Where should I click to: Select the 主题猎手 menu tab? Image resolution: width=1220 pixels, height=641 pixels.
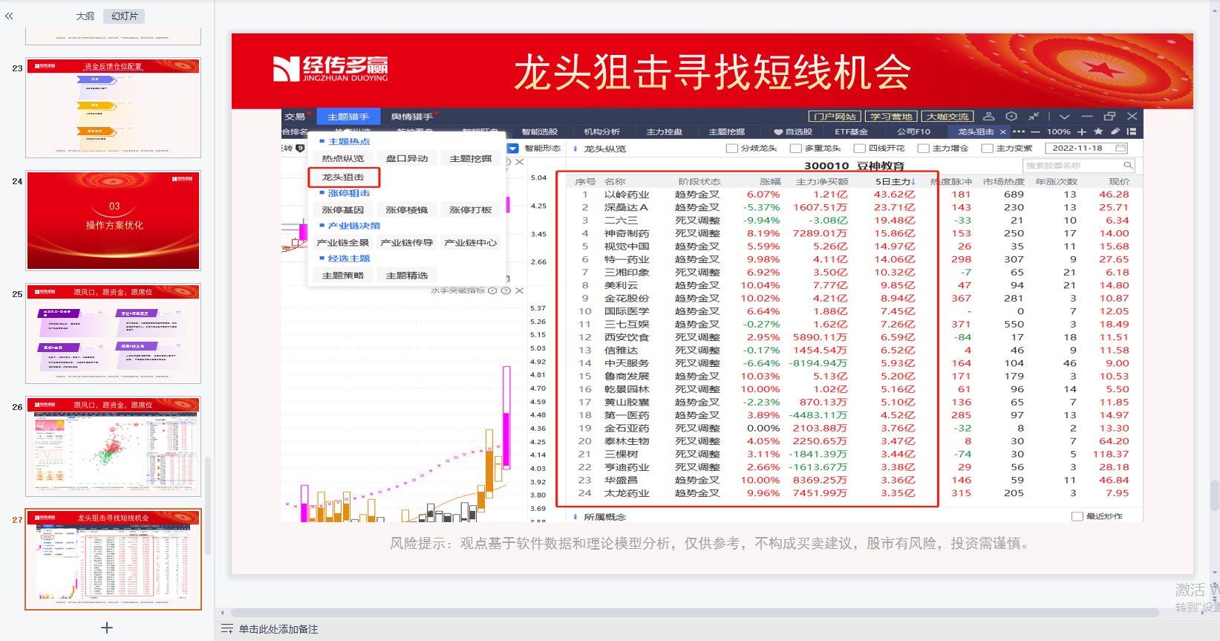tap(348, 117)
